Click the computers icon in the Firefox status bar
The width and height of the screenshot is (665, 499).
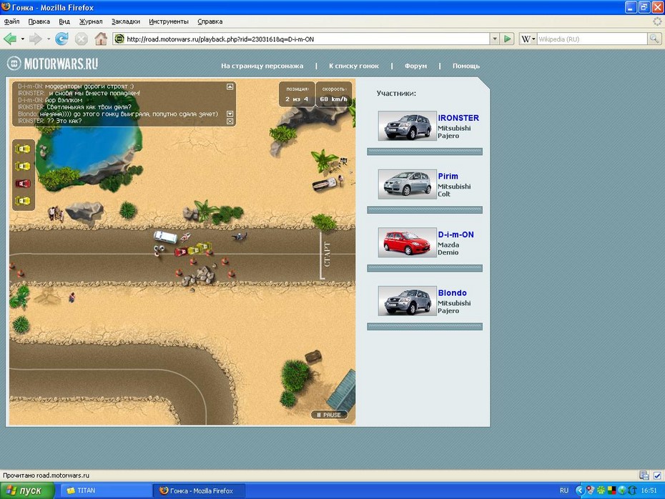tap(644, 475)
